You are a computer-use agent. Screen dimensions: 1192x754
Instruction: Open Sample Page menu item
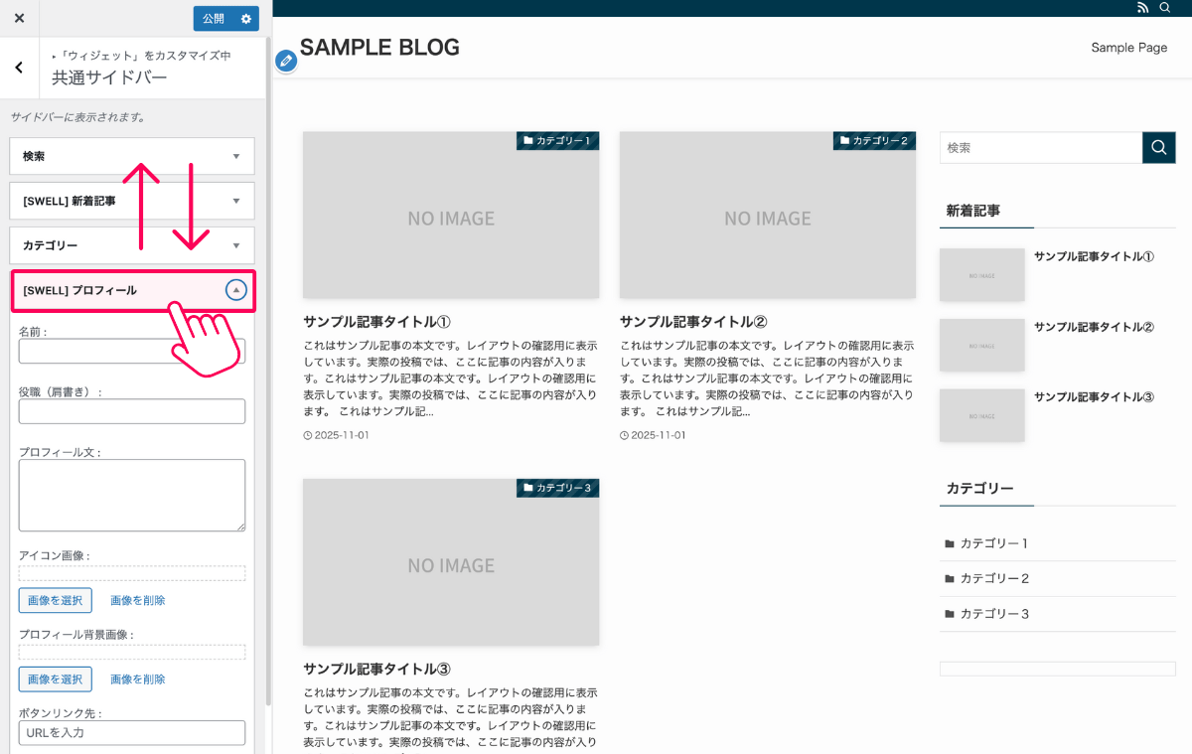[x=1128, y=48]
